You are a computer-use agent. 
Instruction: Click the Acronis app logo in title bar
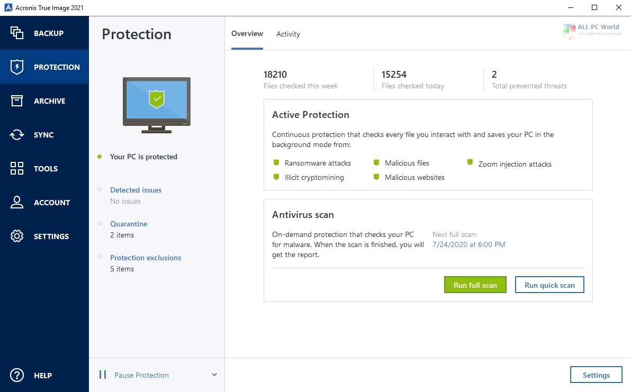tap(8, 7)
